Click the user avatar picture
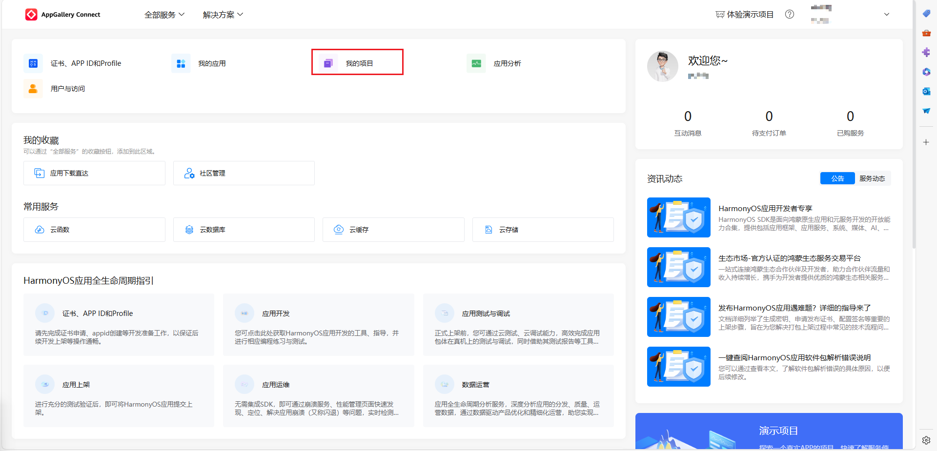 click(x=663, y=66)
